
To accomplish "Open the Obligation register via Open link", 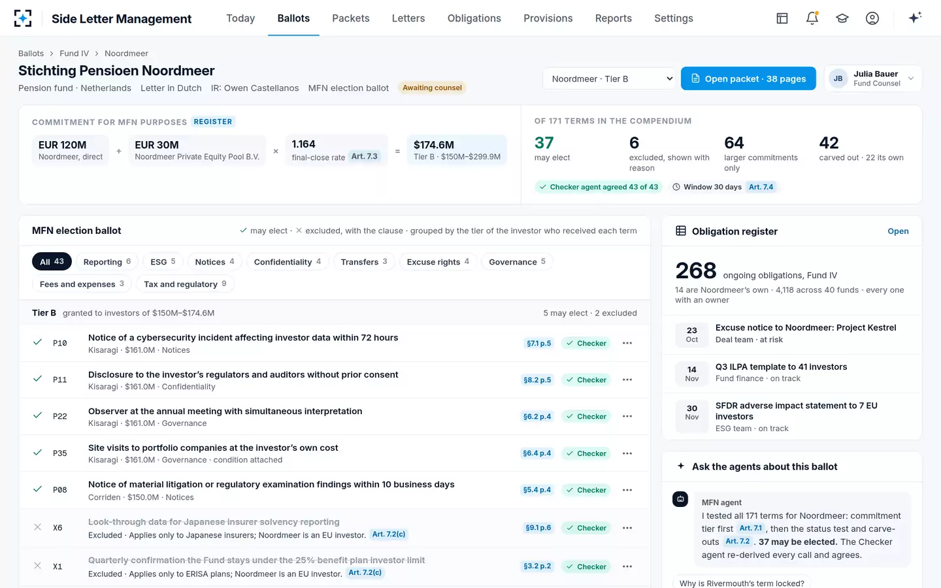I will [898, 231].
